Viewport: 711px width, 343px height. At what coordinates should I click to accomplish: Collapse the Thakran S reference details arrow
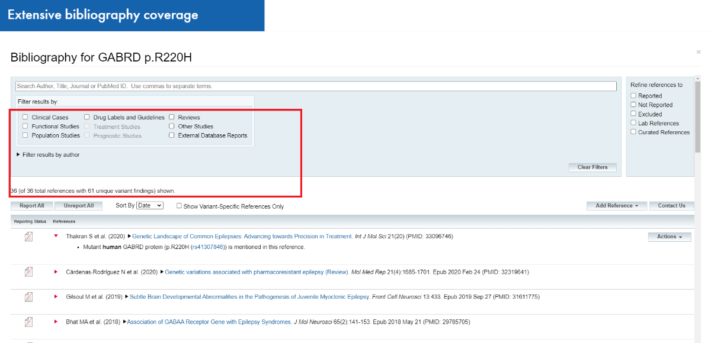(56, 236)
